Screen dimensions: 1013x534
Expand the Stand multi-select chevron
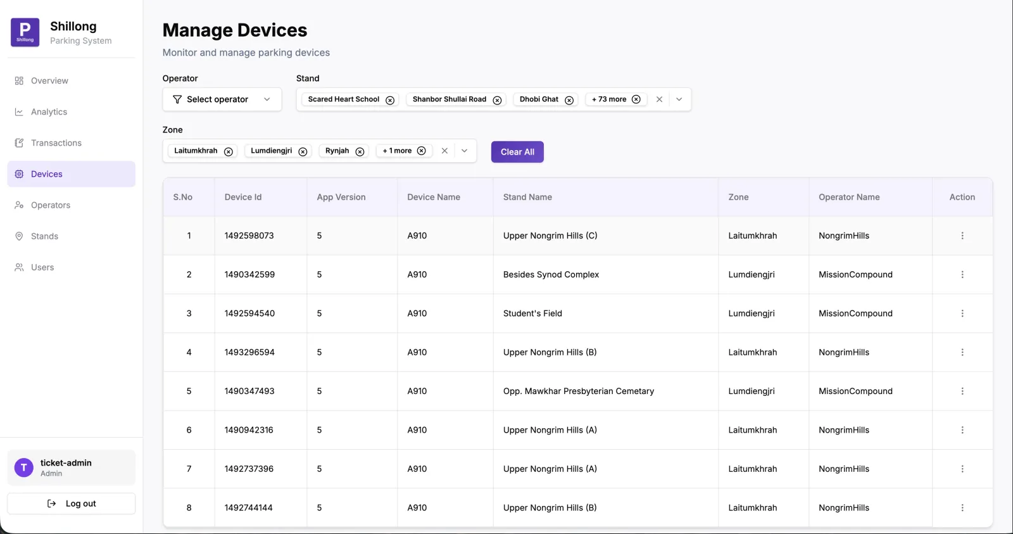(679, 99)
